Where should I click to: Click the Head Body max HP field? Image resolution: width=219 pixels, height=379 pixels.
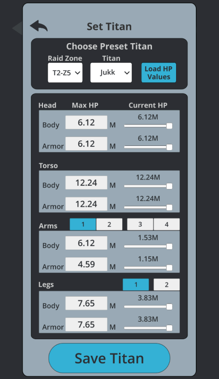(x=86, y=122)
